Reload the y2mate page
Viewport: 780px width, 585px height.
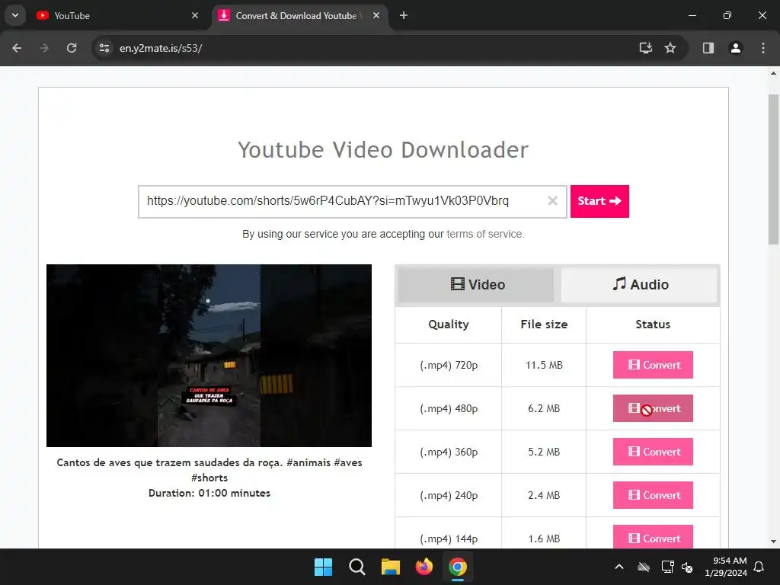click(x=72, y=48)
